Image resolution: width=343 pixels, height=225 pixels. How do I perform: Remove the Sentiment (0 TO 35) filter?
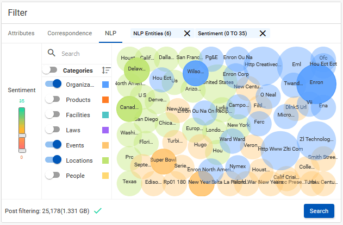263,34
